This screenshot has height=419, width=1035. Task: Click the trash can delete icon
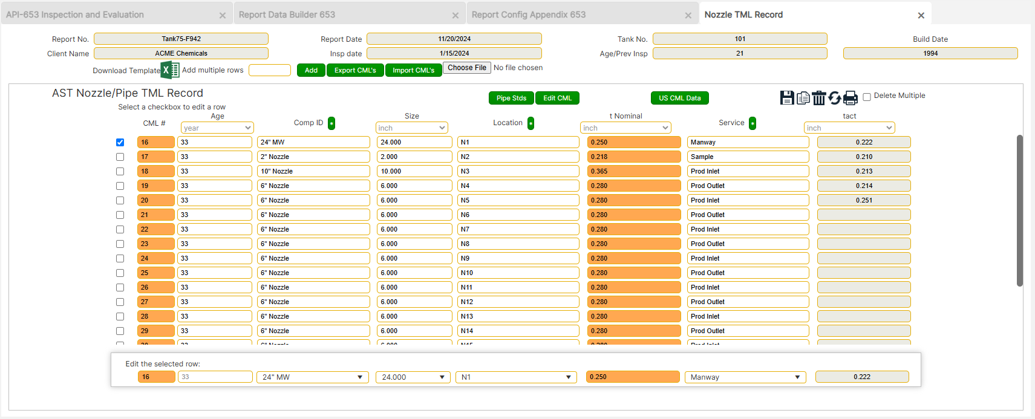[818, 98]
